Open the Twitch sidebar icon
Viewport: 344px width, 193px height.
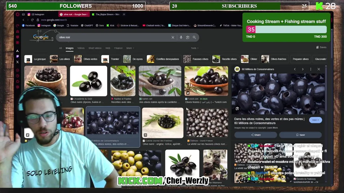17,57
